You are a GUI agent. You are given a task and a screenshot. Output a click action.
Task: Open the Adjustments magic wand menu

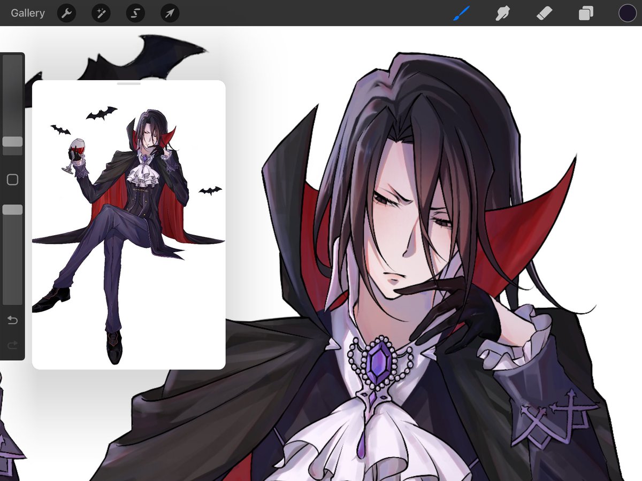101,13
